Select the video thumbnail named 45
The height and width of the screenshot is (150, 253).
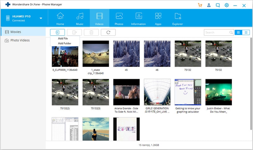coord(126,54)
